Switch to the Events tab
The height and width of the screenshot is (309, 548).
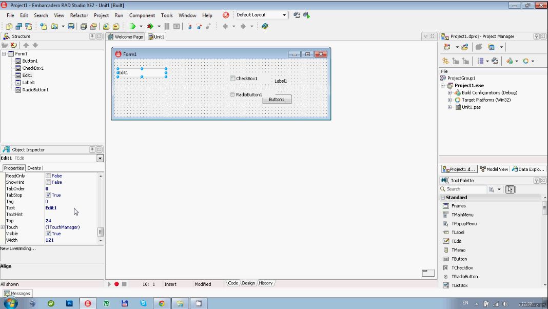coord(34,168)
